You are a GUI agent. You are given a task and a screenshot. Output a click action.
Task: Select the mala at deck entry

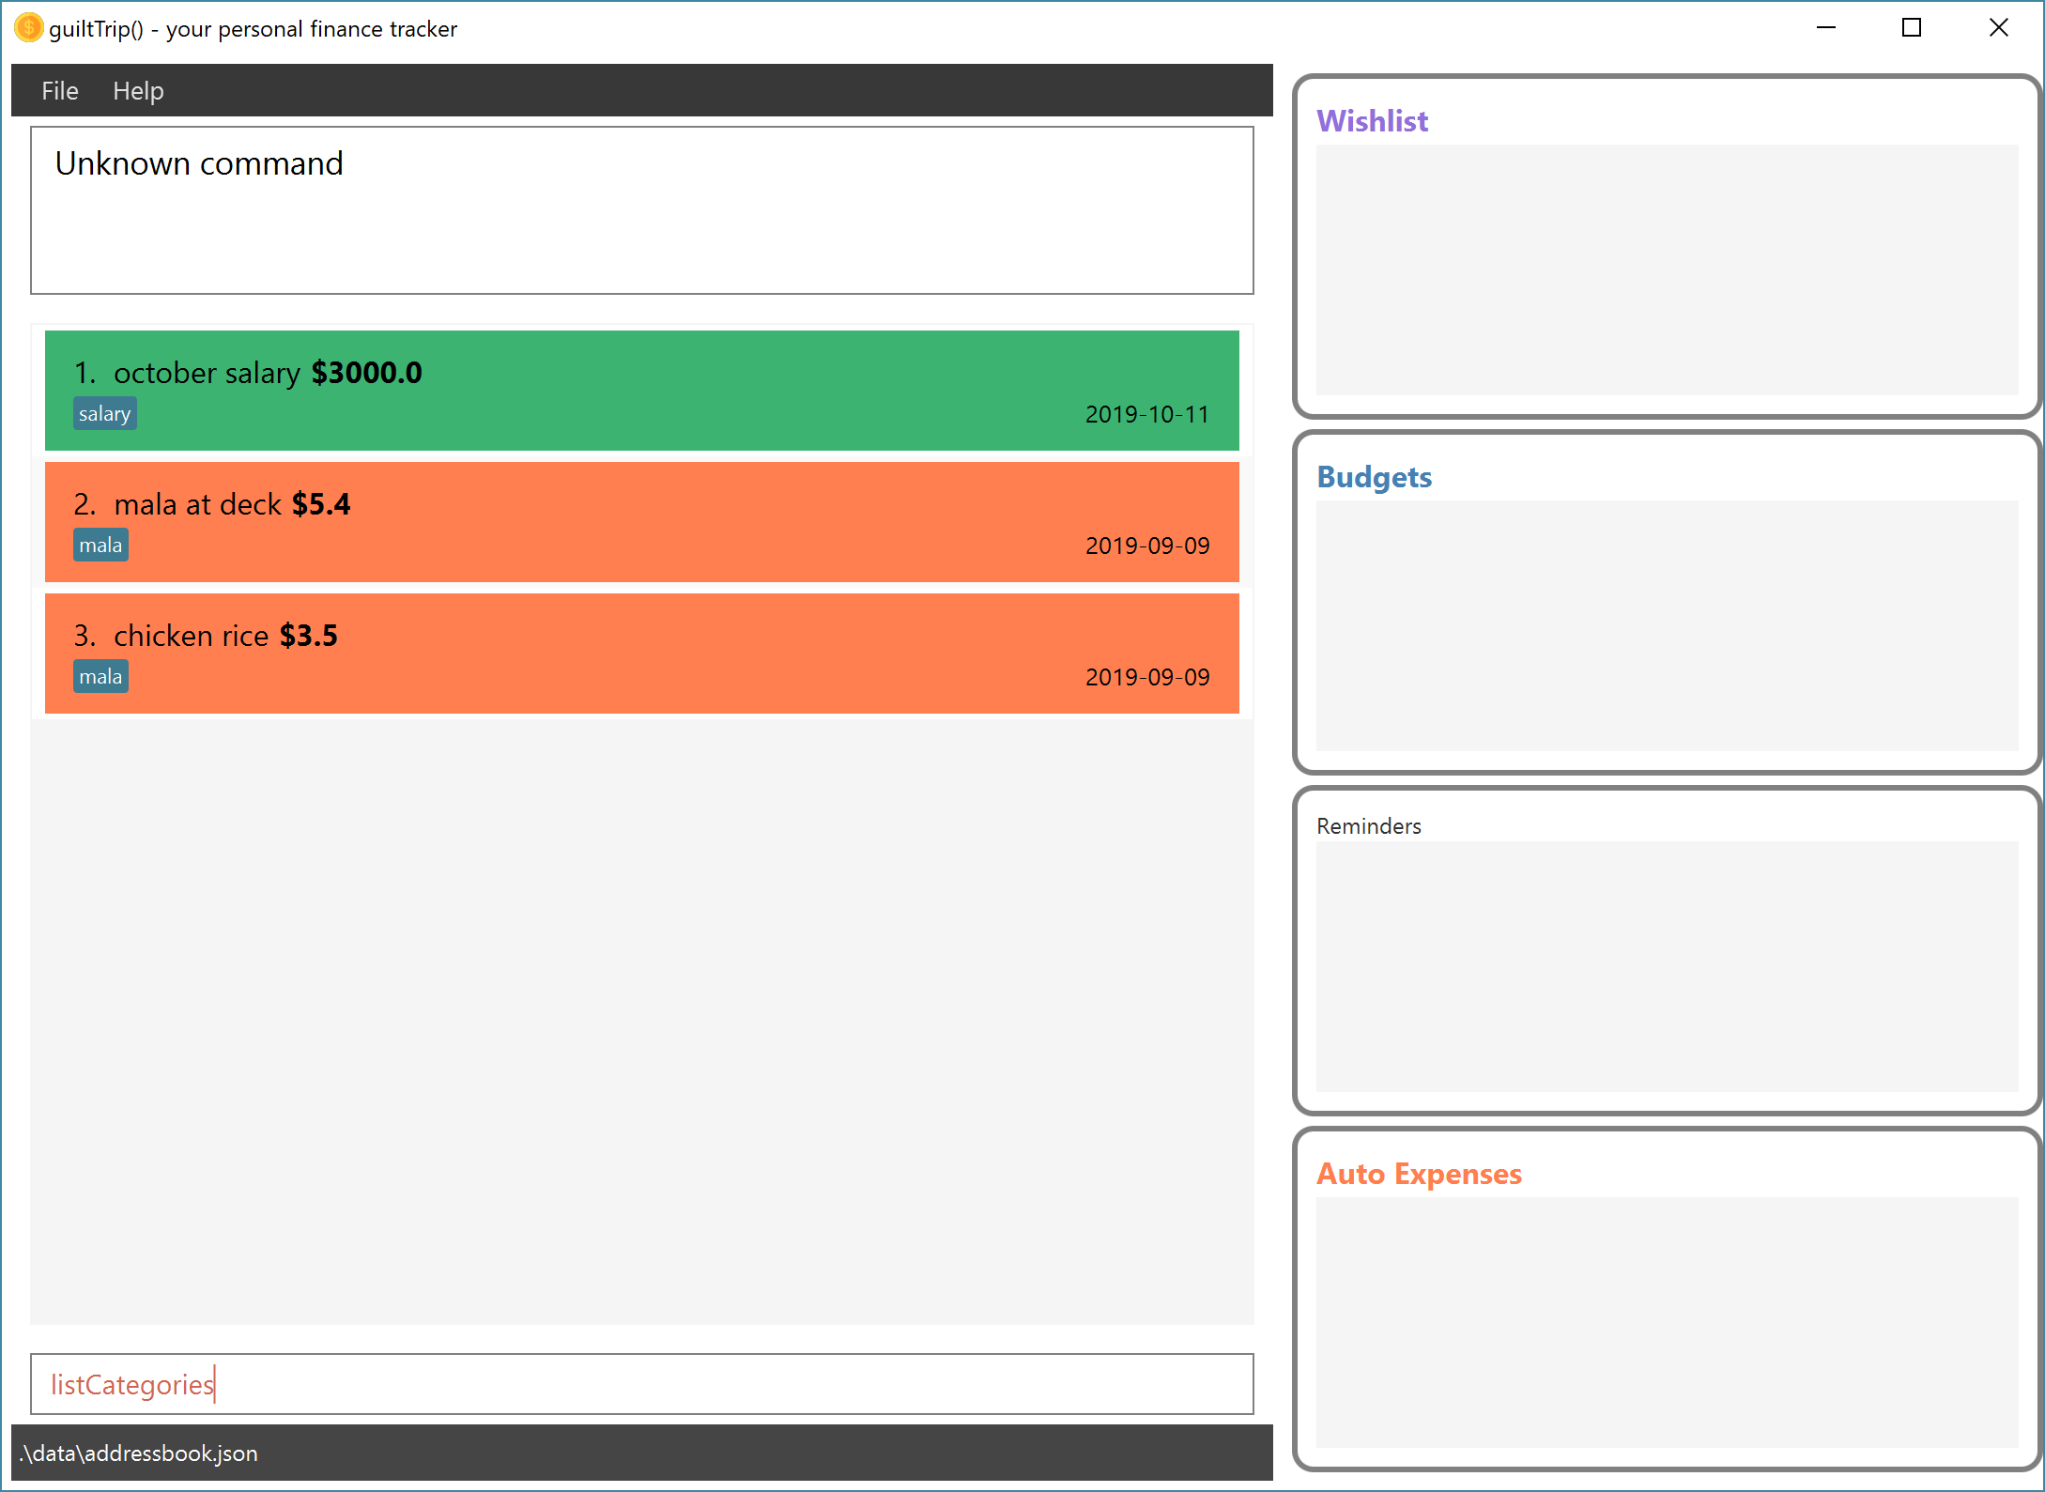641,521
